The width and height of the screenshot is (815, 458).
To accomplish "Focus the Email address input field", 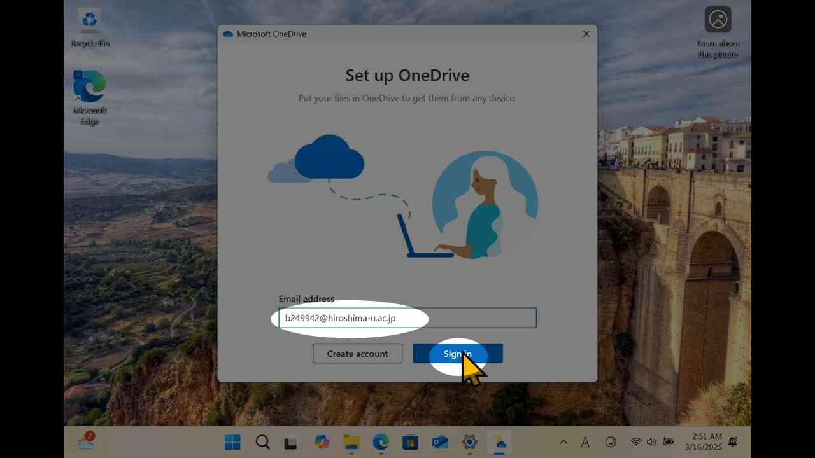I will [x=407, y=318].
